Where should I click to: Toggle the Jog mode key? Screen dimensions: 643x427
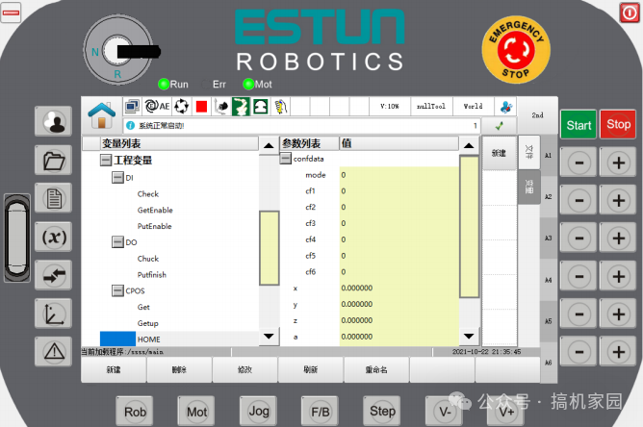[x=259, y=411]
